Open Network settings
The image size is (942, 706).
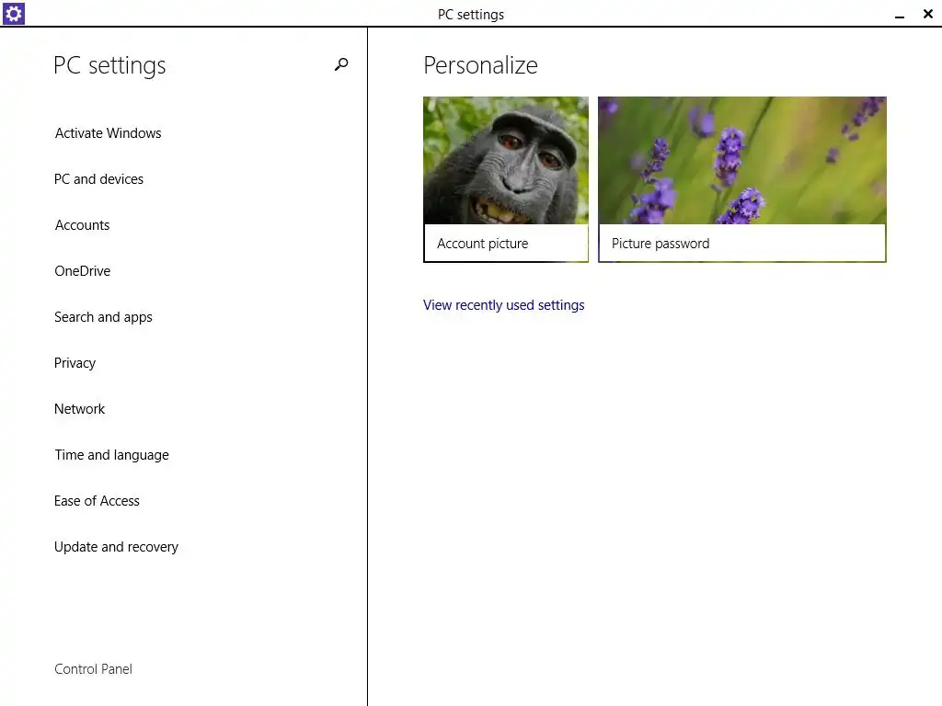coord(79,409)
